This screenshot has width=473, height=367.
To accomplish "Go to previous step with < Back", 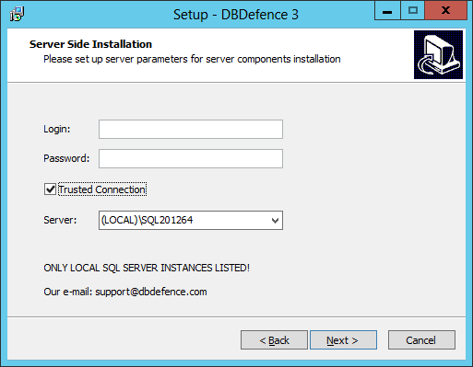I will click(274, 340).
